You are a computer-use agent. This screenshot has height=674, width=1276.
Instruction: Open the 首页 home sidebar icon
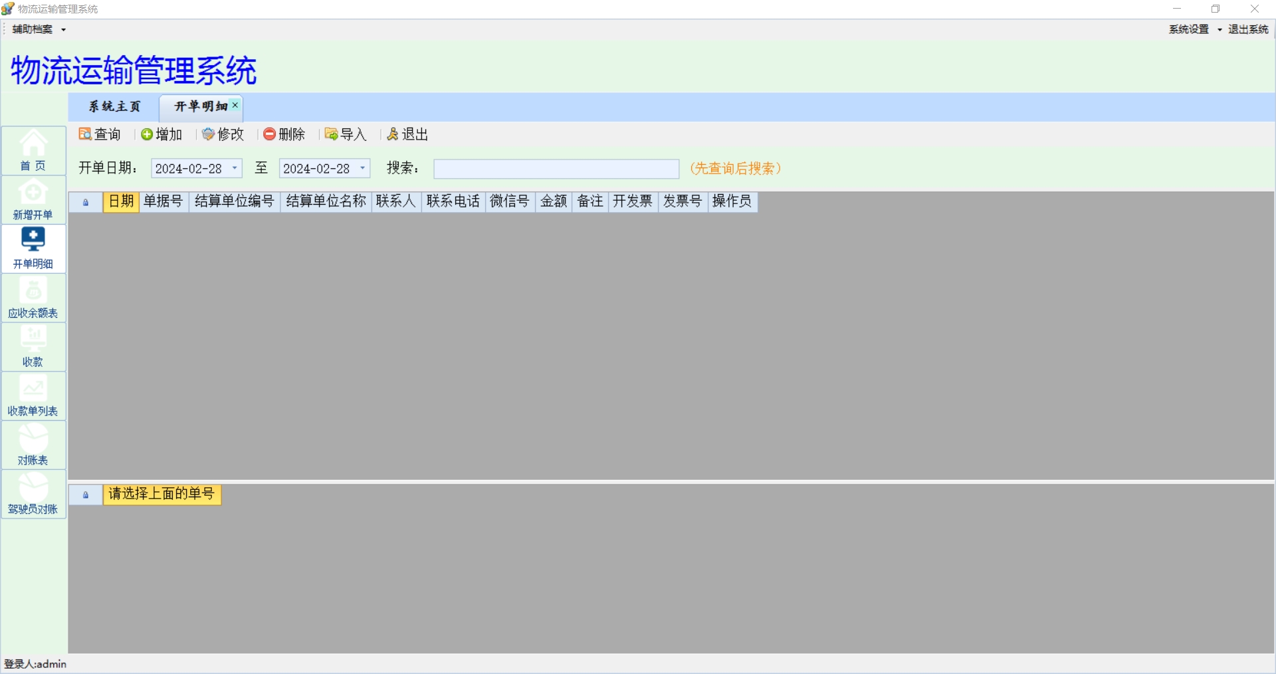click(33, 151)
